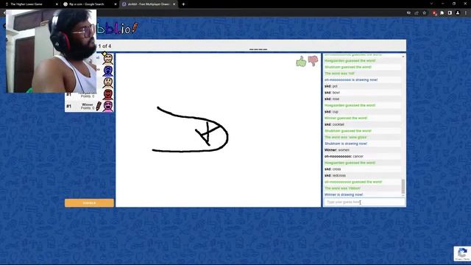Click the chat line 'Winner is drawing now!'
This screenshot has width=471, height=265.
[x=344, y=194]
